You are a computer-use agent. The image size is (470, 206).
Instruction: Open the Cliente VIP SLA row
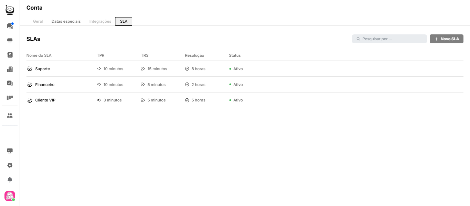coord(45,100)
